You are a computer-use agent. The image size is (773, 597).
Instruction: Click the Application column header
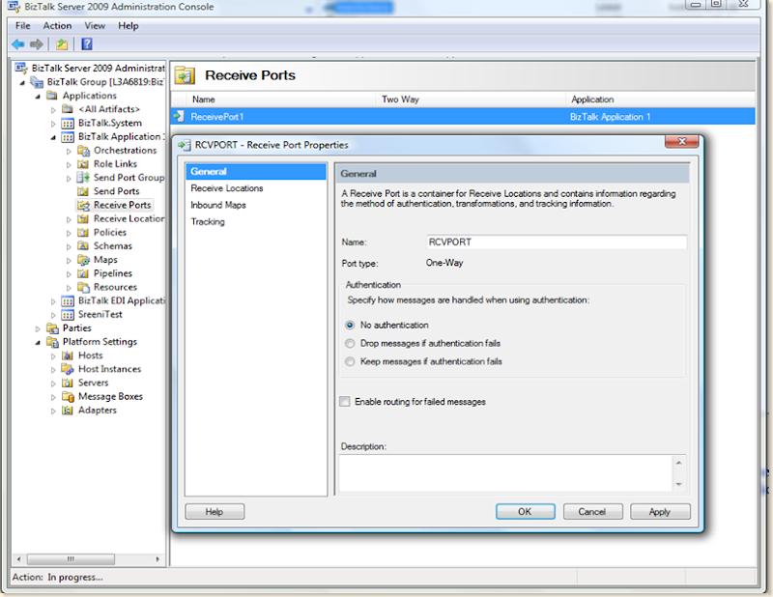661,99
